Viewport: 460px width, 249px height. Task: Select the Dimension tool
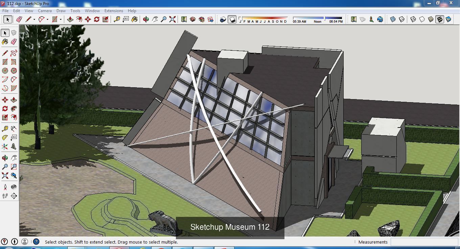(14, 129)
